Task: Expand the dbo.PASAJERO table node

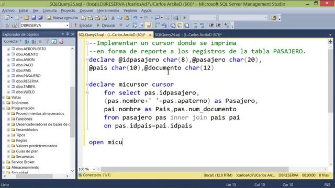Action: [8, 76]
